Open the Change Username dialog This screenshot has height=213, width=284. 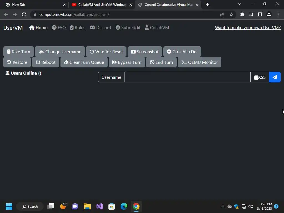[60, 52]
